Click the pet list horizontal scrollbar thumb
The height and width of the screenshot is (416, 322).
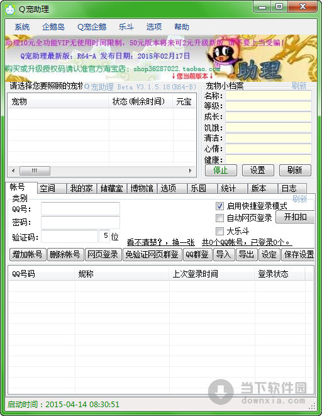pyautogui.click(x=35, y=171)
